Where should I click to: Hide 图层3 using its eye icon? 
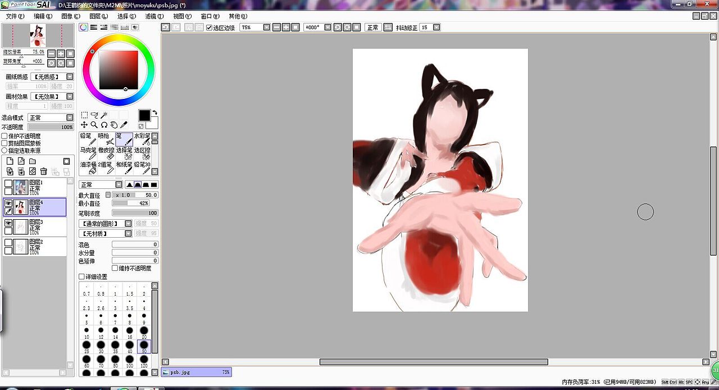click(8, 223)
